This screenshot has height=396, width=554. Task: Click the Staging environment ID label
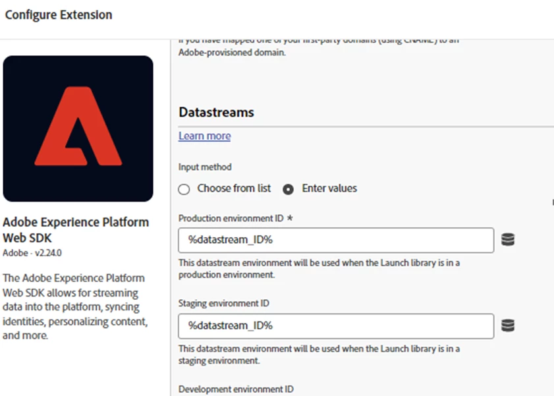coord(224,304)
